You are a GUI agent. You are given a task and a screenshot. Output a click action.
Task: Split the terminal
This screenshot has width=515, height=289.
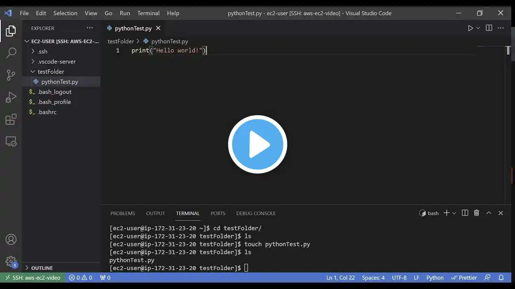[x=465, y=213]
